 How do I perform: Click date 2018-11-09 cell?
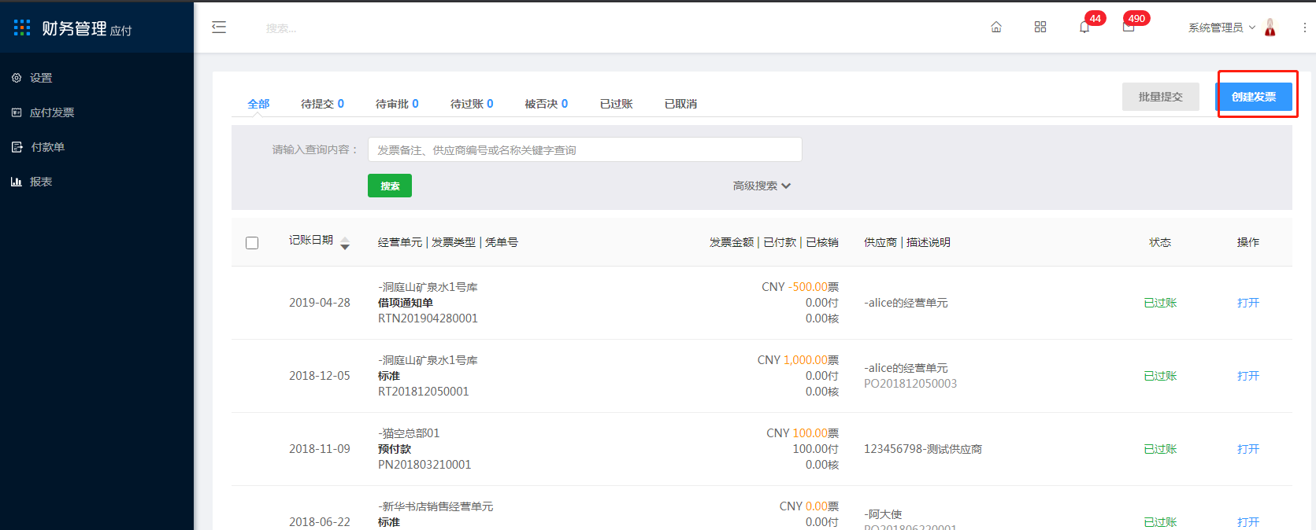click(320, 449)
